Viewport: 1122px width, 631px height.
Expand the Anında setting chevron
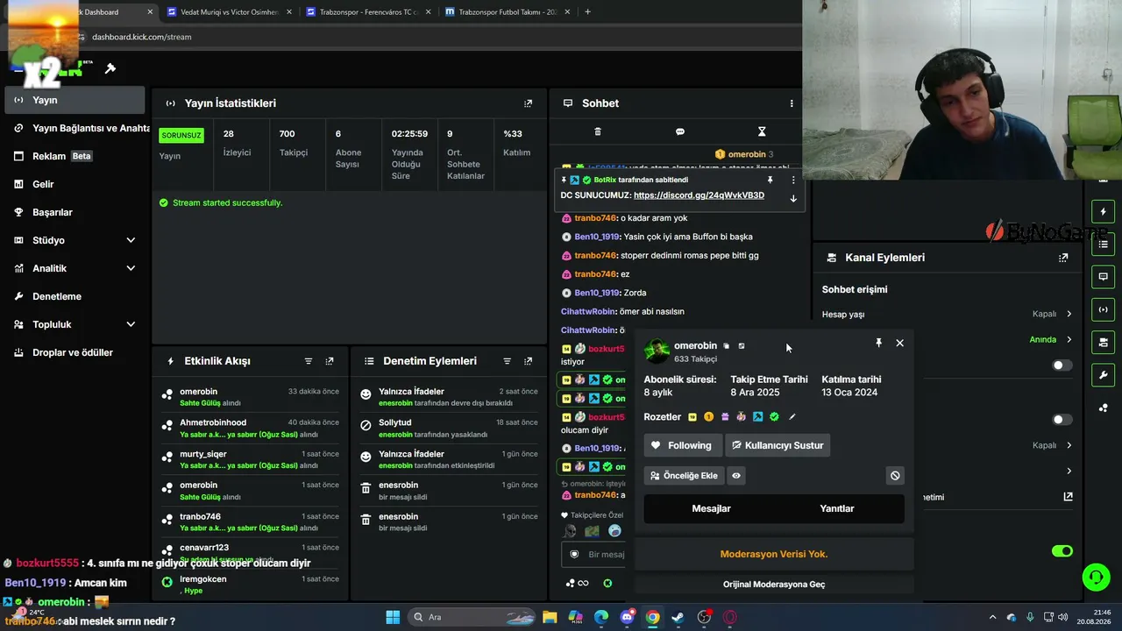point(1069,339)
